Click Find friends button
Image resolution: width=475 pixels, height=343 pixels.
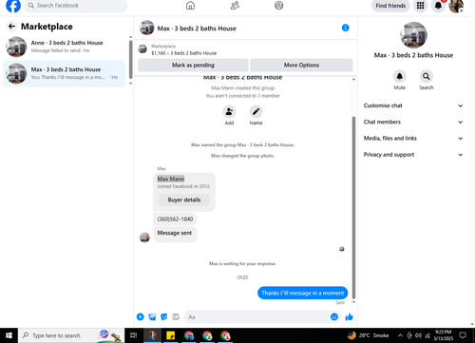point(390,6)
